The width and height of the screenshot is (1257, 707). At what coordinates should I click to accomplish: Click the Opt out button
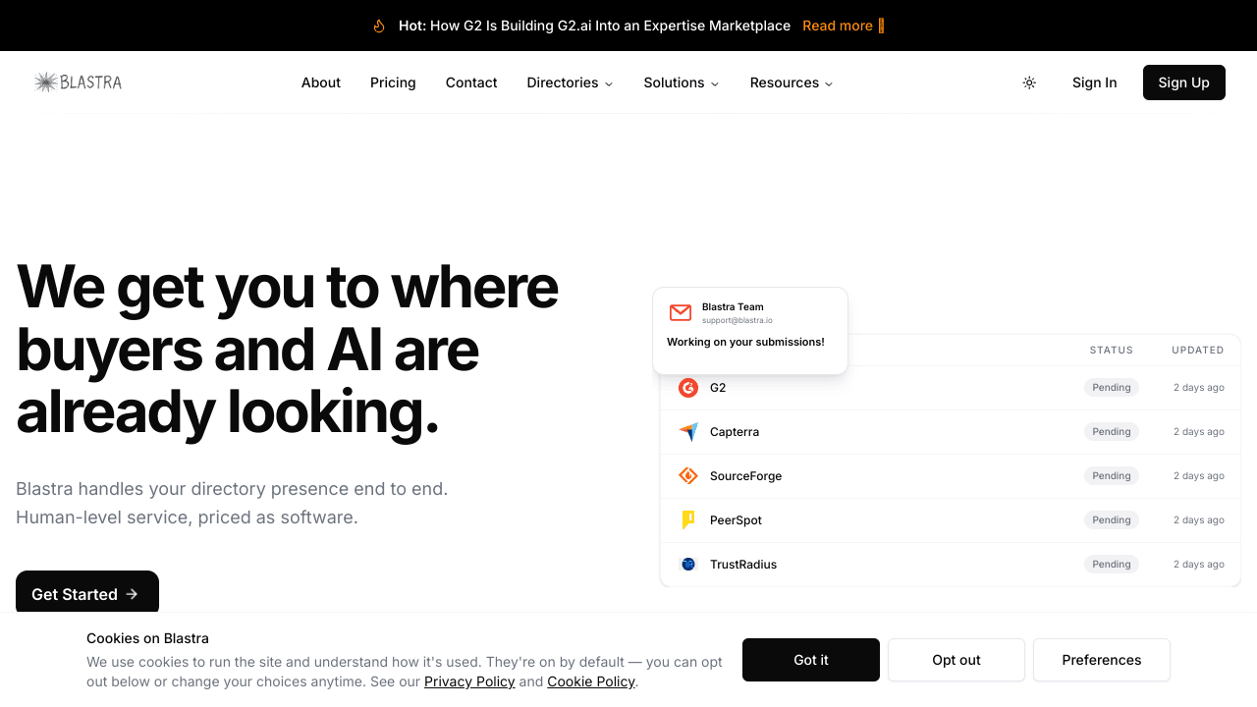[x=956, y=660]
